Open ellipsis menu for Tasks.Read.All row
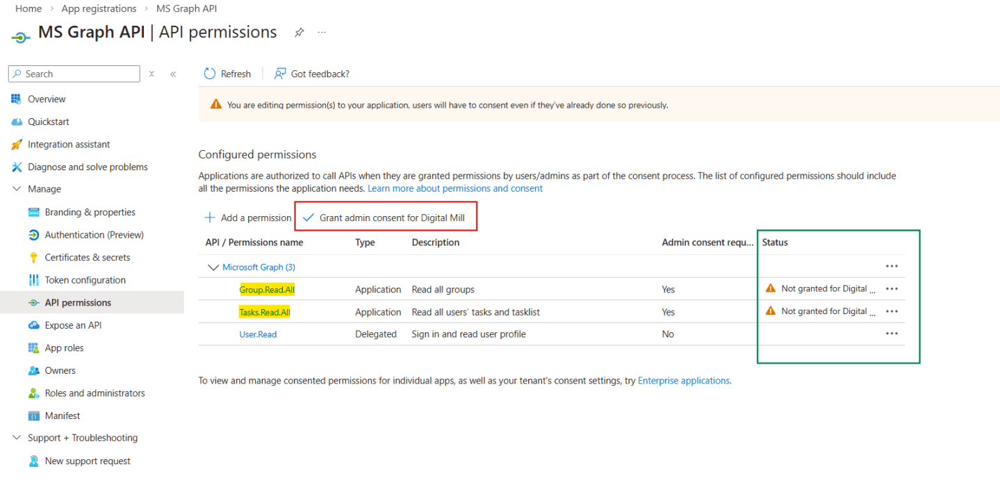This screenshot has height=485, width=1000. (892, 311)
